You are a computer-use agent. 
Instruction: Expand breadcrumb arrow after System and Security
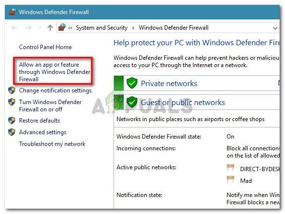[x=133, y=28]
